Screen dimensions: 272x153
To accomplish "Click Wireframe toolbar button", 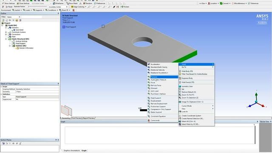I will point(58,3).
